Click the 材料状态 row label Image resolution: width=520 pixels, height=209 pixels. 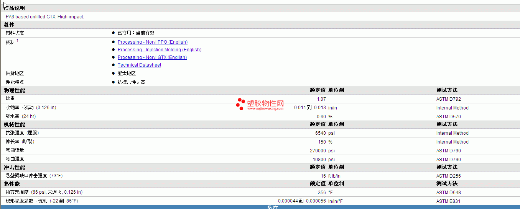(x=15, y=33)
